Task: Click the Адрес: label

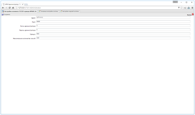Action: pos(34,18)
